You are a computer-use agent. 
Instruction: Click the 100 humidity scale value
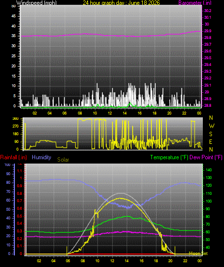(8, 165)
